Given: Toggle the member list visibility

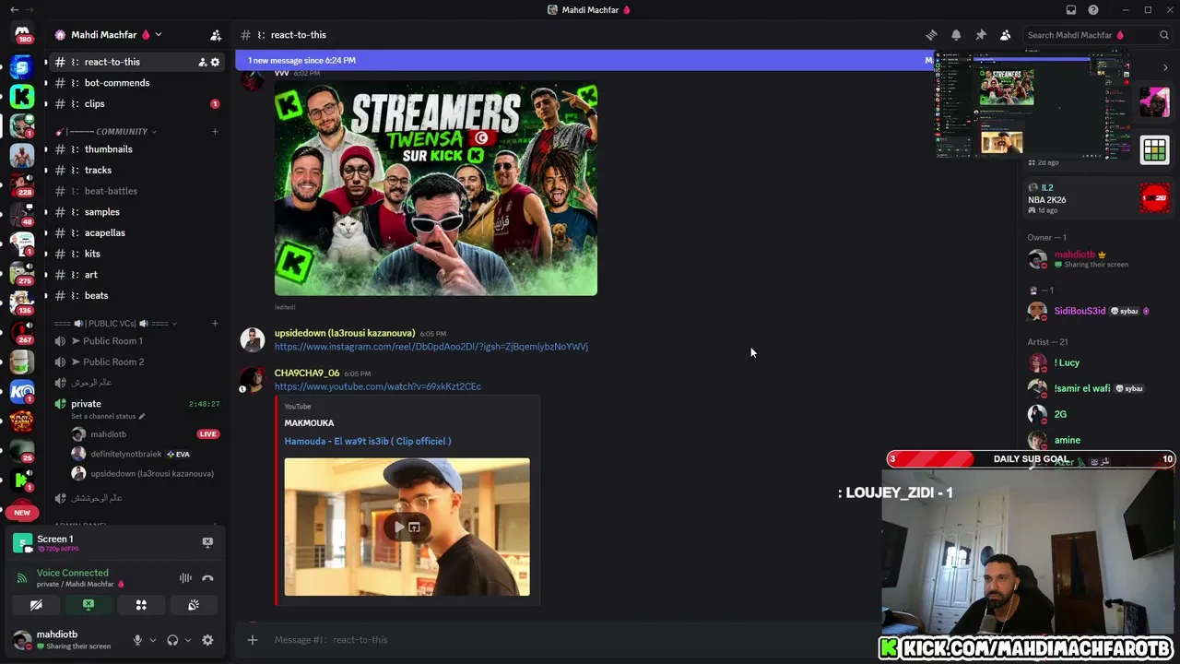Looking at the screenshot, I should click(1006, 35).
